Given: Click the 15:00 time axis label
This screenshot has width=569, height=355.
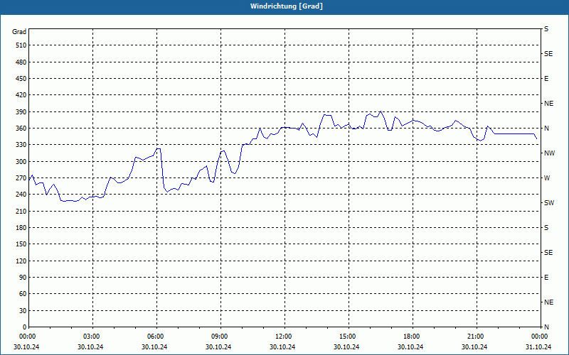Looking at the screenshot, I should (x=348, y=337).
